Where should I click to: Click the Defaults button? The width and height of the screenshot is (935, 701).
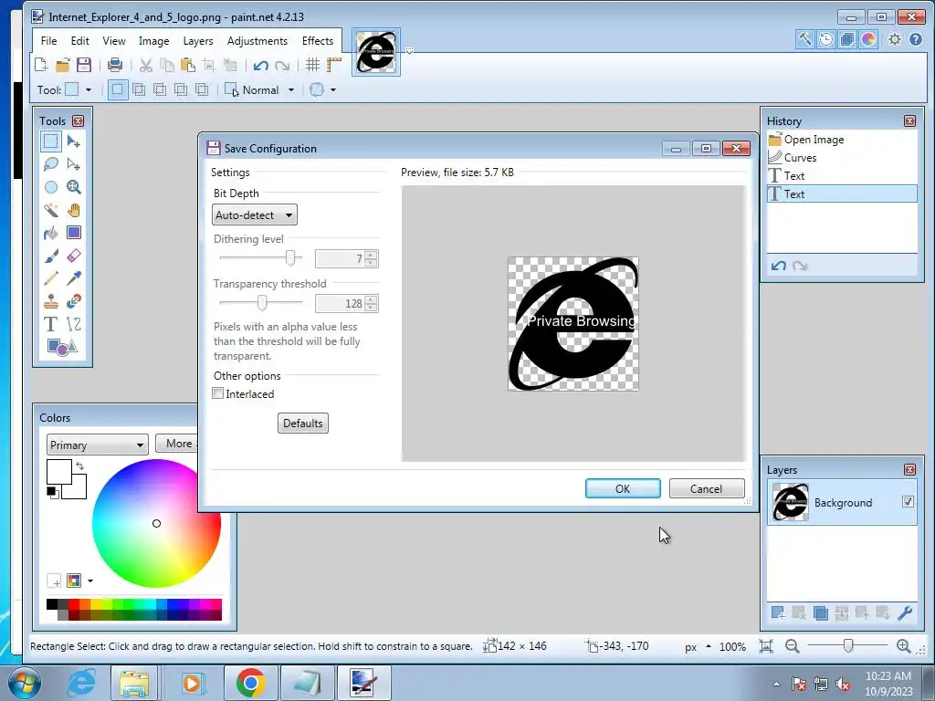pos(303,424)
